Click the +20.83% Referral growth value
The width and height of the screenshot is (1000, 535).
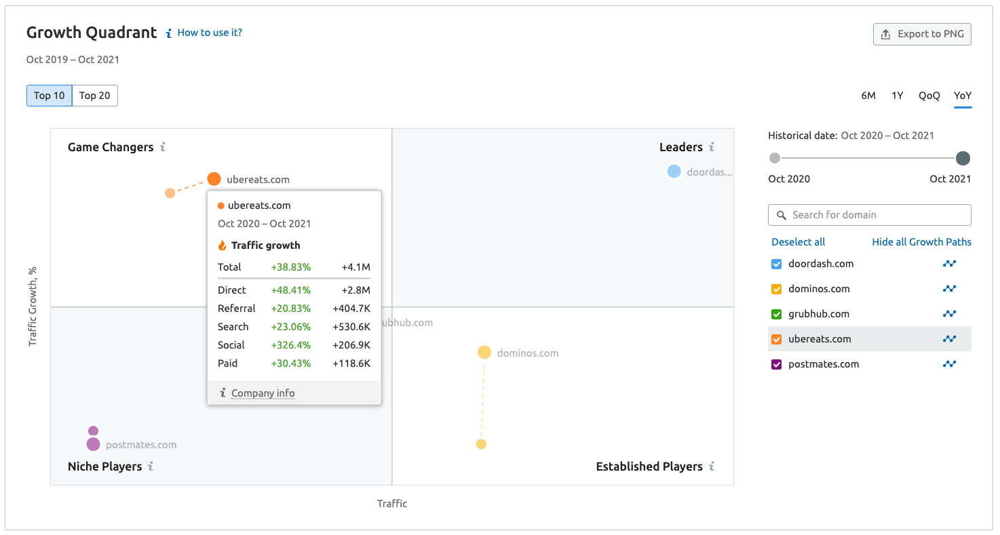click(290, 309)
